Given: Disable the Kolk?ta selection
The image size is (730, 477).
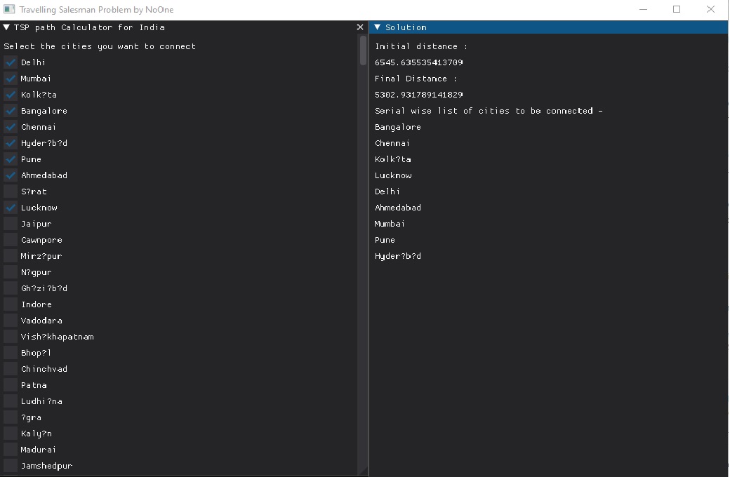Looking at the screenshot, I should coord(9,95).
